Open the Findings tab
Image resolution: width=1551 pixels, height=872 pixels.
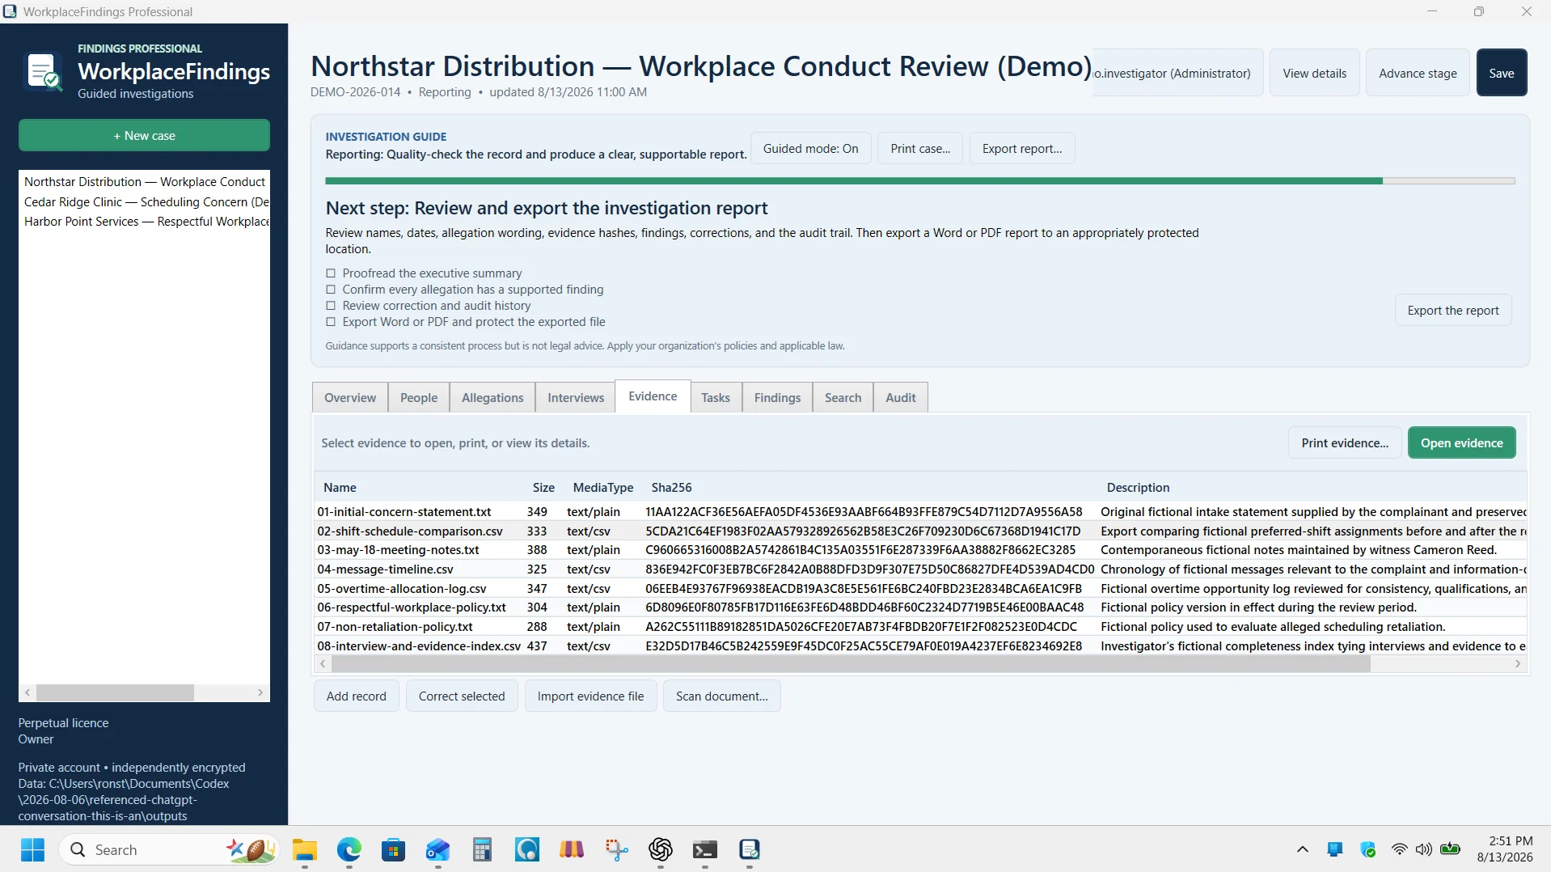[x=777, y=397]
